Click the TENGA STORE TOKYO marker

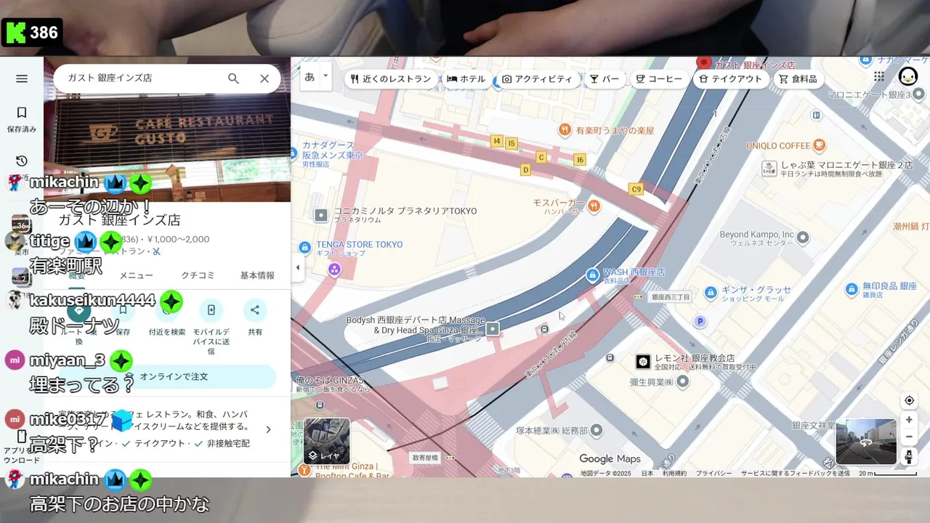click(x=304, y=248)
